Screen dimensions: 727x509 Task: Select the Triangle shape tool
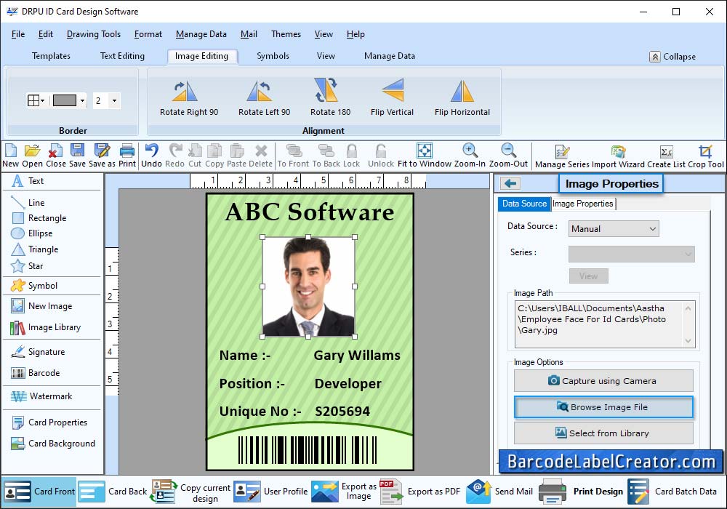click(35, 249)
